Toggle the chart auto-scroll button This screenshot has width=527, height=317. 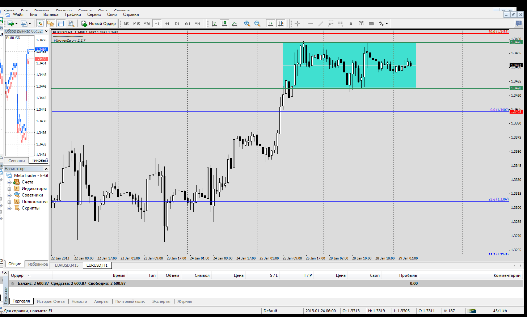click(270, 24)
